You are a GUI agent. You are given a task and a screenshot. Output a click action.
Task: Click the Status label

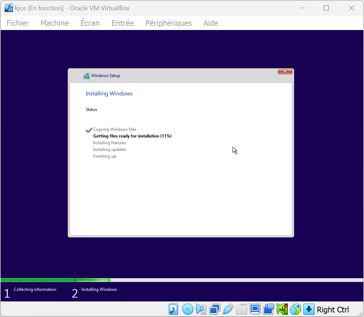91,110
